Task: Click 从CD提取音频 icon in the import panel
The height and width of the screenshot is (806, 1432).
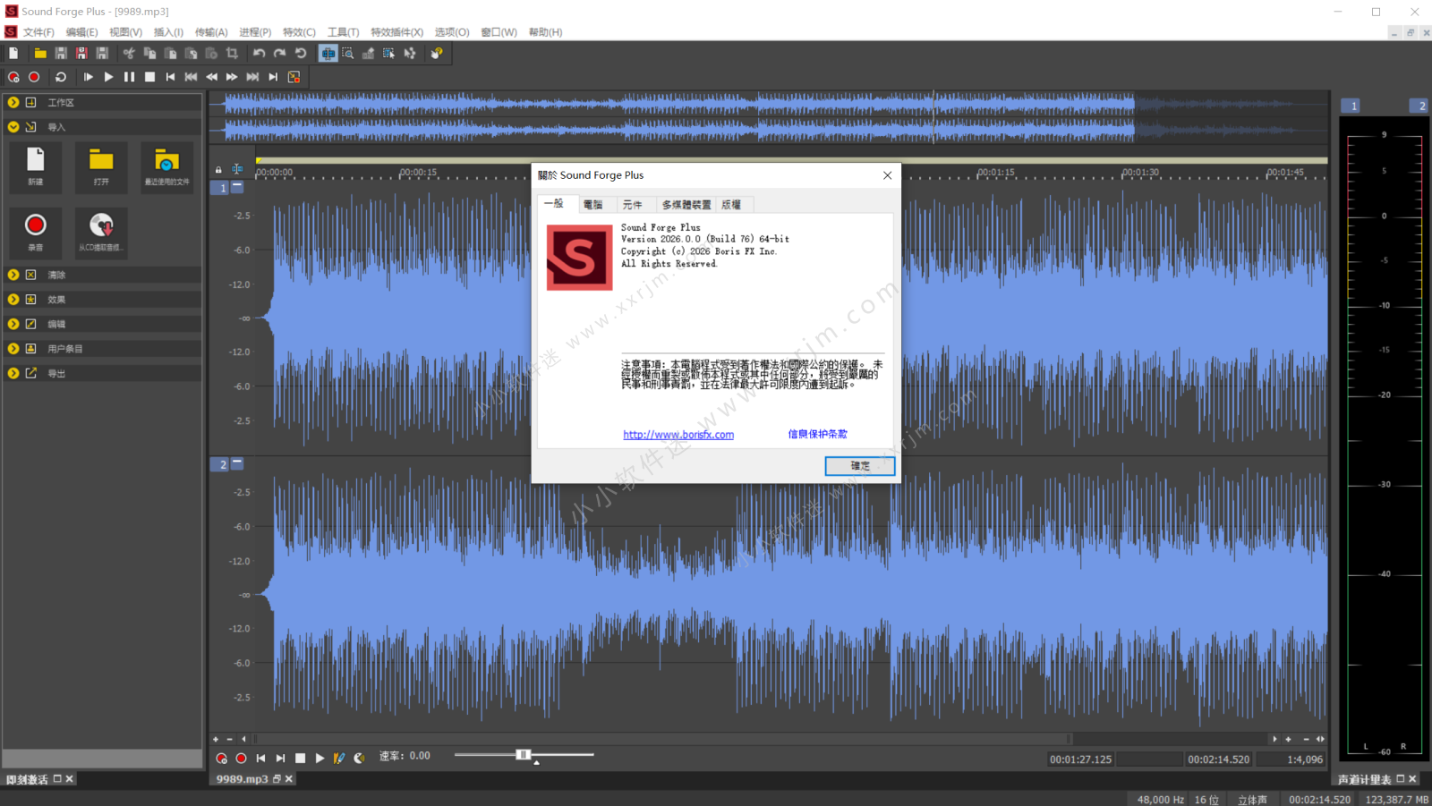Action: click(101, 233)
